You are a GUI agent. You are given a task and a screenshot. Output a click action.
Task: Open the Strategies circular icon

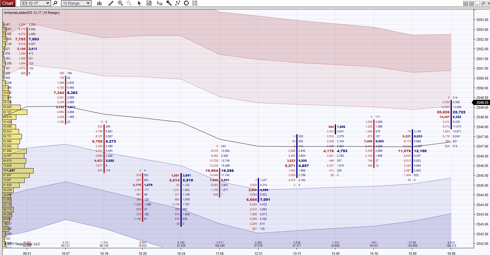point(186,3)
